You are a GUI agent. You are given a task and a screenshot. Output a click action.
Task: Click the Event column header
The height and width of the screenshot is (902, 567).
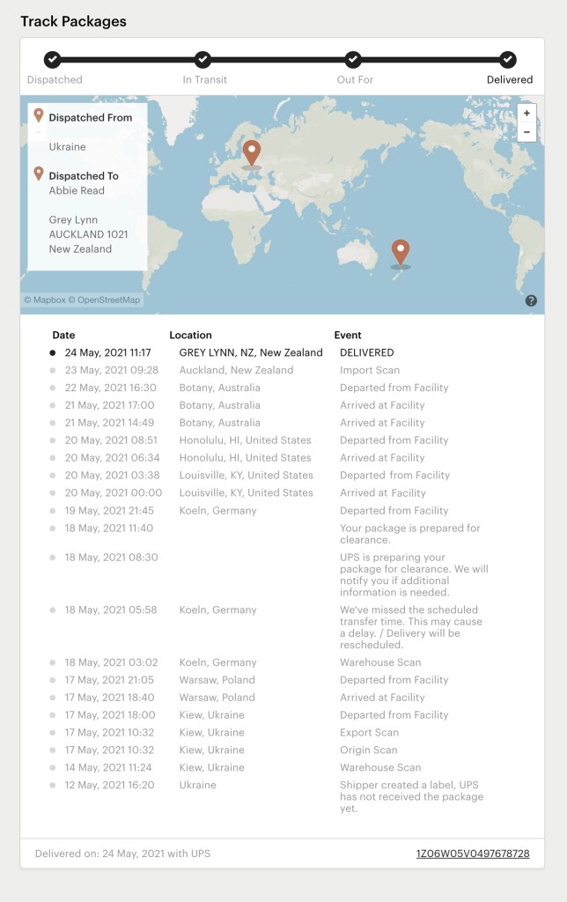pyautogui.click(x=348, y=335)
